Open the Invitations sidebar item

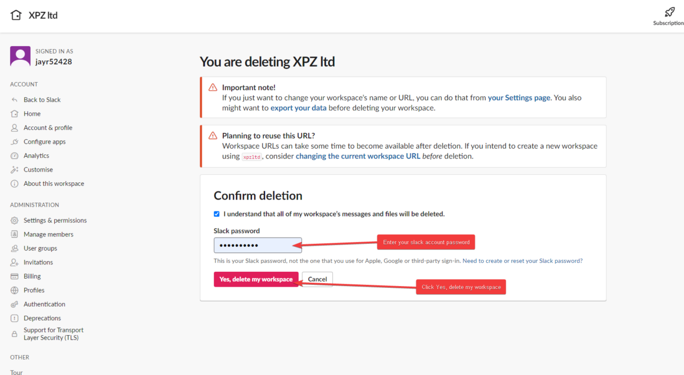pos(38,262)
